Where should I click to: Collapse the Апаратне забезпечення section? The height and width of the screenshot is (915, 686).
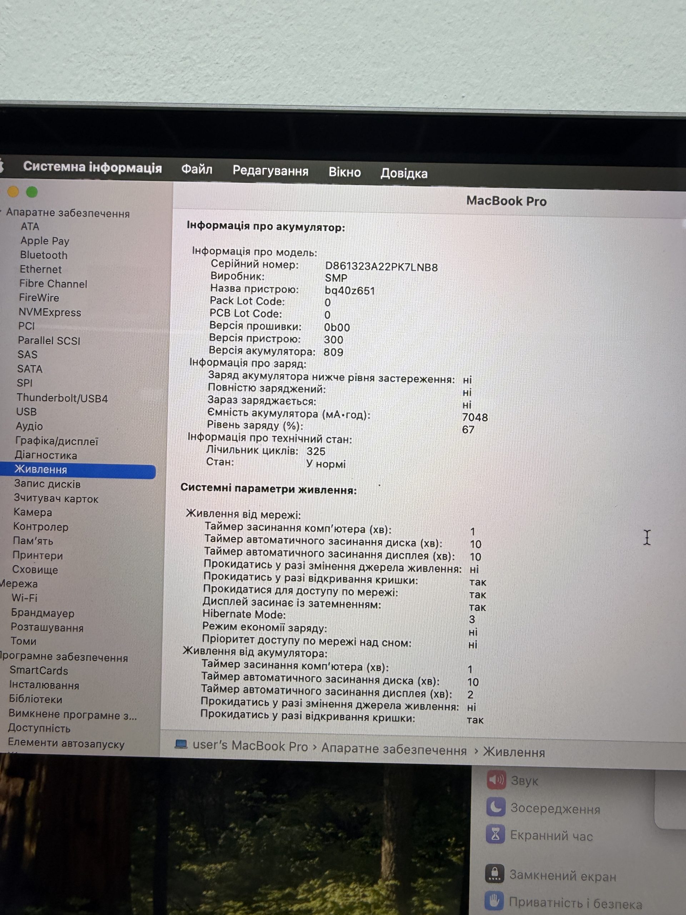[x=2, y=212]
